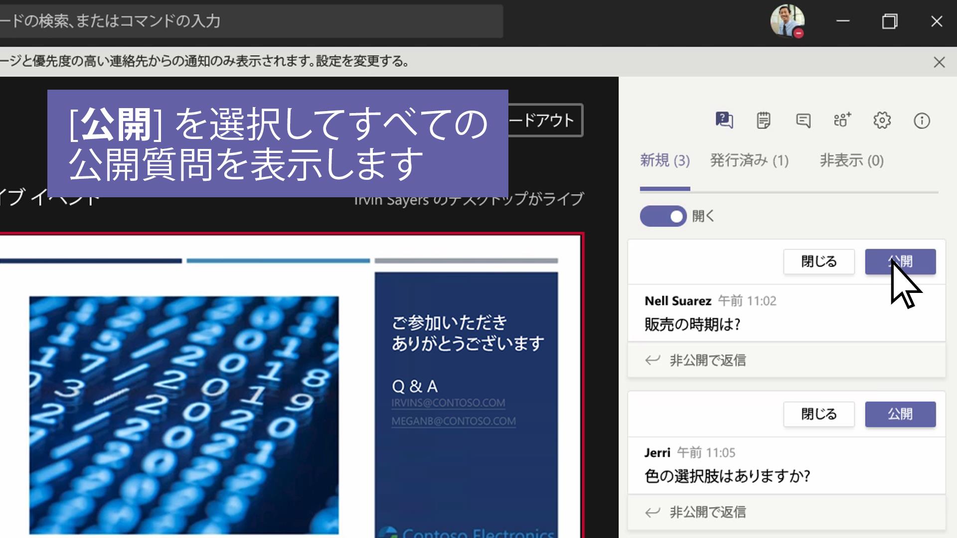This screenshot has height=538, width=957.
Task: Click the button ending in ードアウト
Action: 545,120
